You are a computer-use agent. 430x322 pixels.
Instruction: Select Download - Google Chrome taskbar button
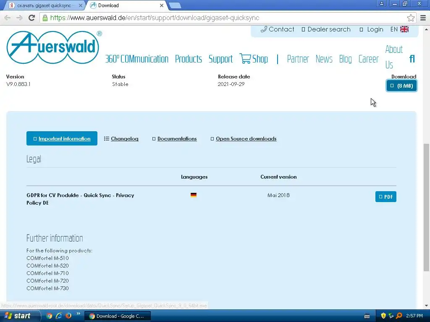(118, 316)
